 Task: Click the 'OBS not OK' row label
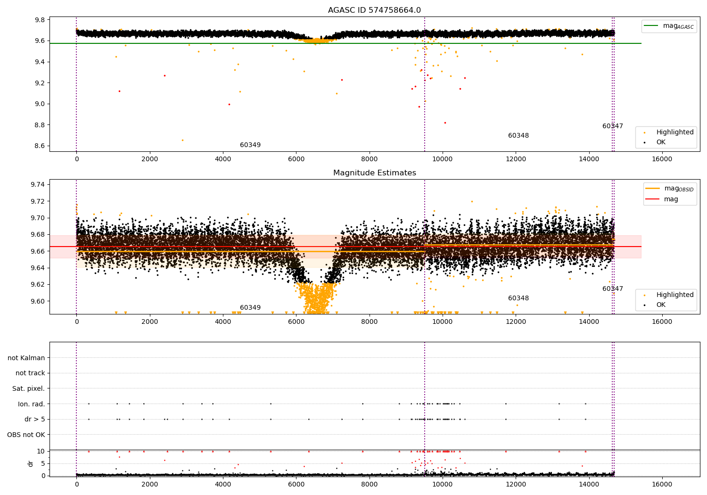[26, 435]
